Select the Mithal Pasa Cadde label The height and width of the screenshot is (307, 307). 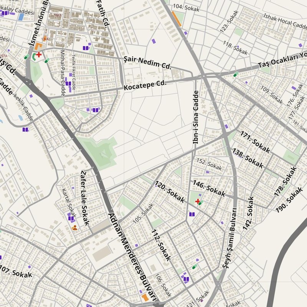click(x=63, y=73)
